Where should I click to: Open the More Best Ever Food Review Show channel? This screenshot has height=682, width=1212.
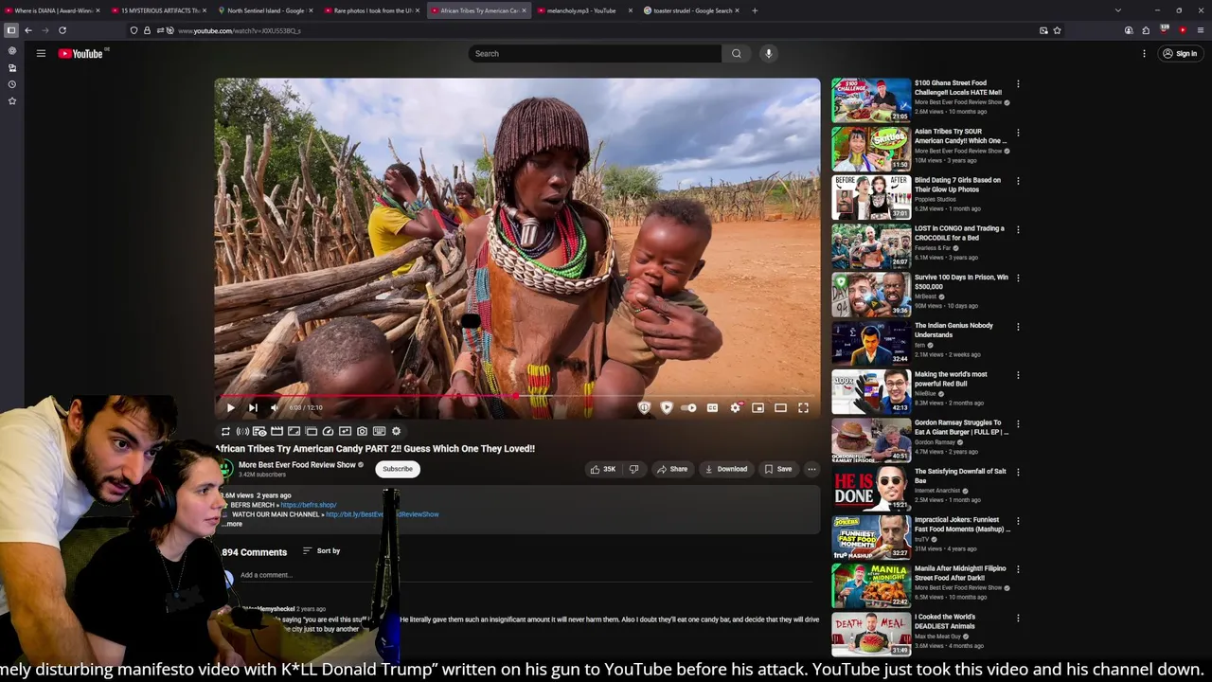296,465
